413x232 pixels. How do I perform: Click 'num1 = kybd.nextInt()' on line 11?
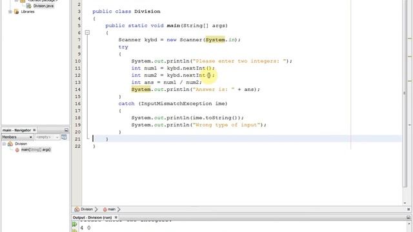(x=179, y=68)
